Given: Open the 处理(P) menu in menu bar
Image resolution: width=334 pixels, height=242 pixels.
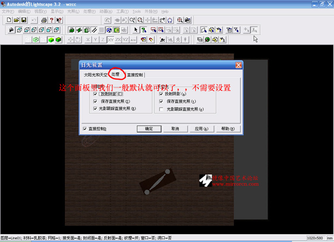Looking at the screenshot, I should pyautogui.click(x=89, y=11).
